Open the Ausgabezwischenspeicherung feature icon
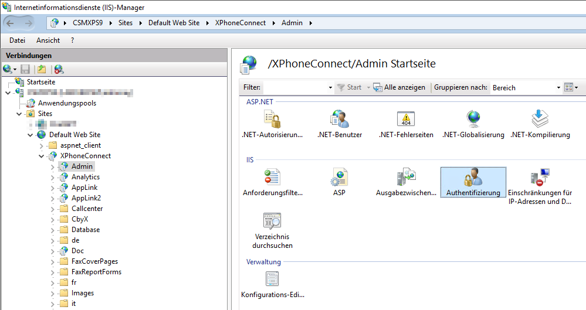586x310 pixels. (407, 177)
